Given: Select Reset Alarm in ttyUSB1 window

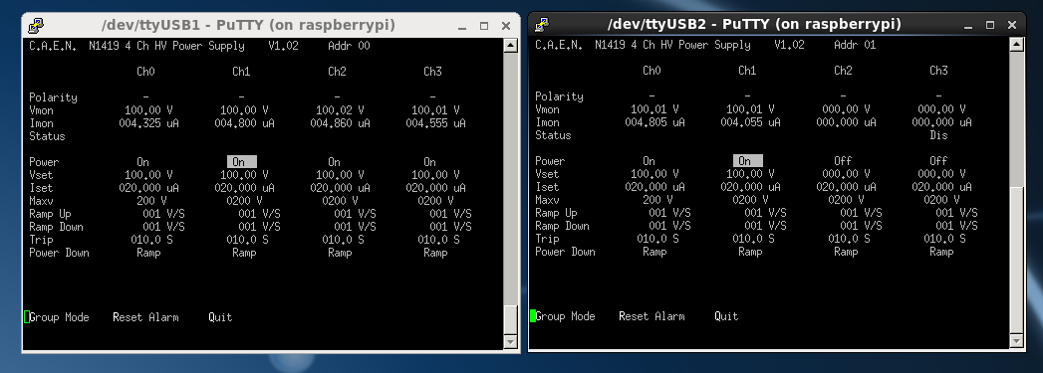Looking at the screenshot, I should point(145,317).
